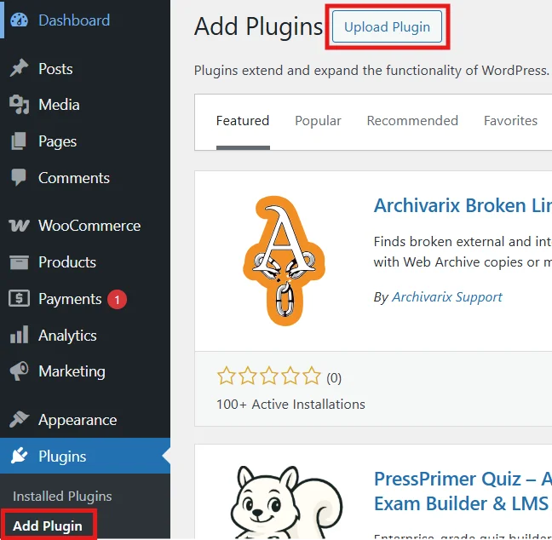Open the Products menu item

click(x=85, y=262)
